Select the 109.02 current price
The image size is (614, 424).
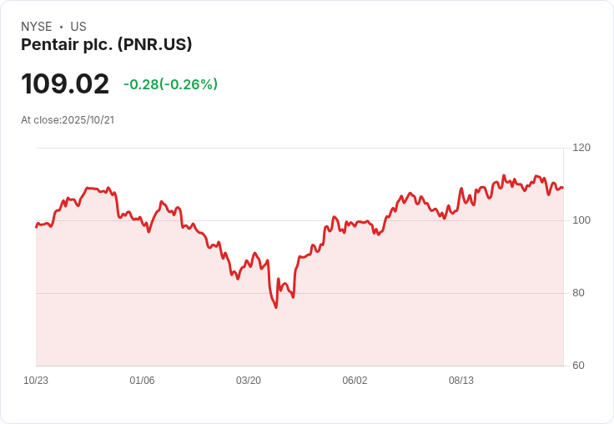click(x=65, y=84)
